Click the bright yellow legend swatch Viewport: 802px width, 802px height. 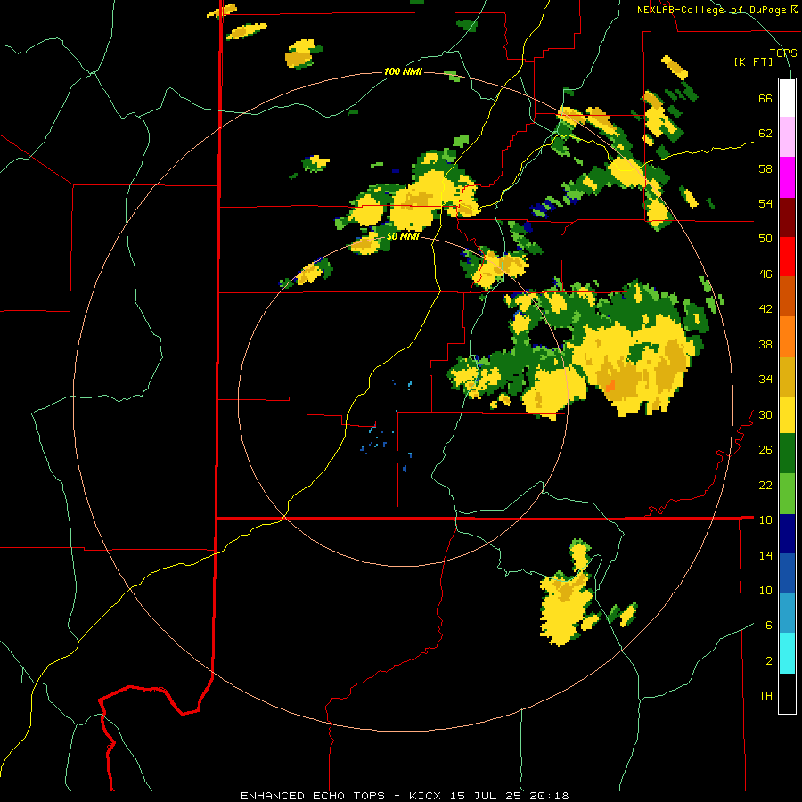[x=787, y=415]
